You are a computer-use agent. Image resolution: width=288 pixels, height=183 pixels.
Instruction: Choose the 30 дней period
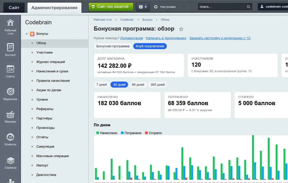click(119, 84)
